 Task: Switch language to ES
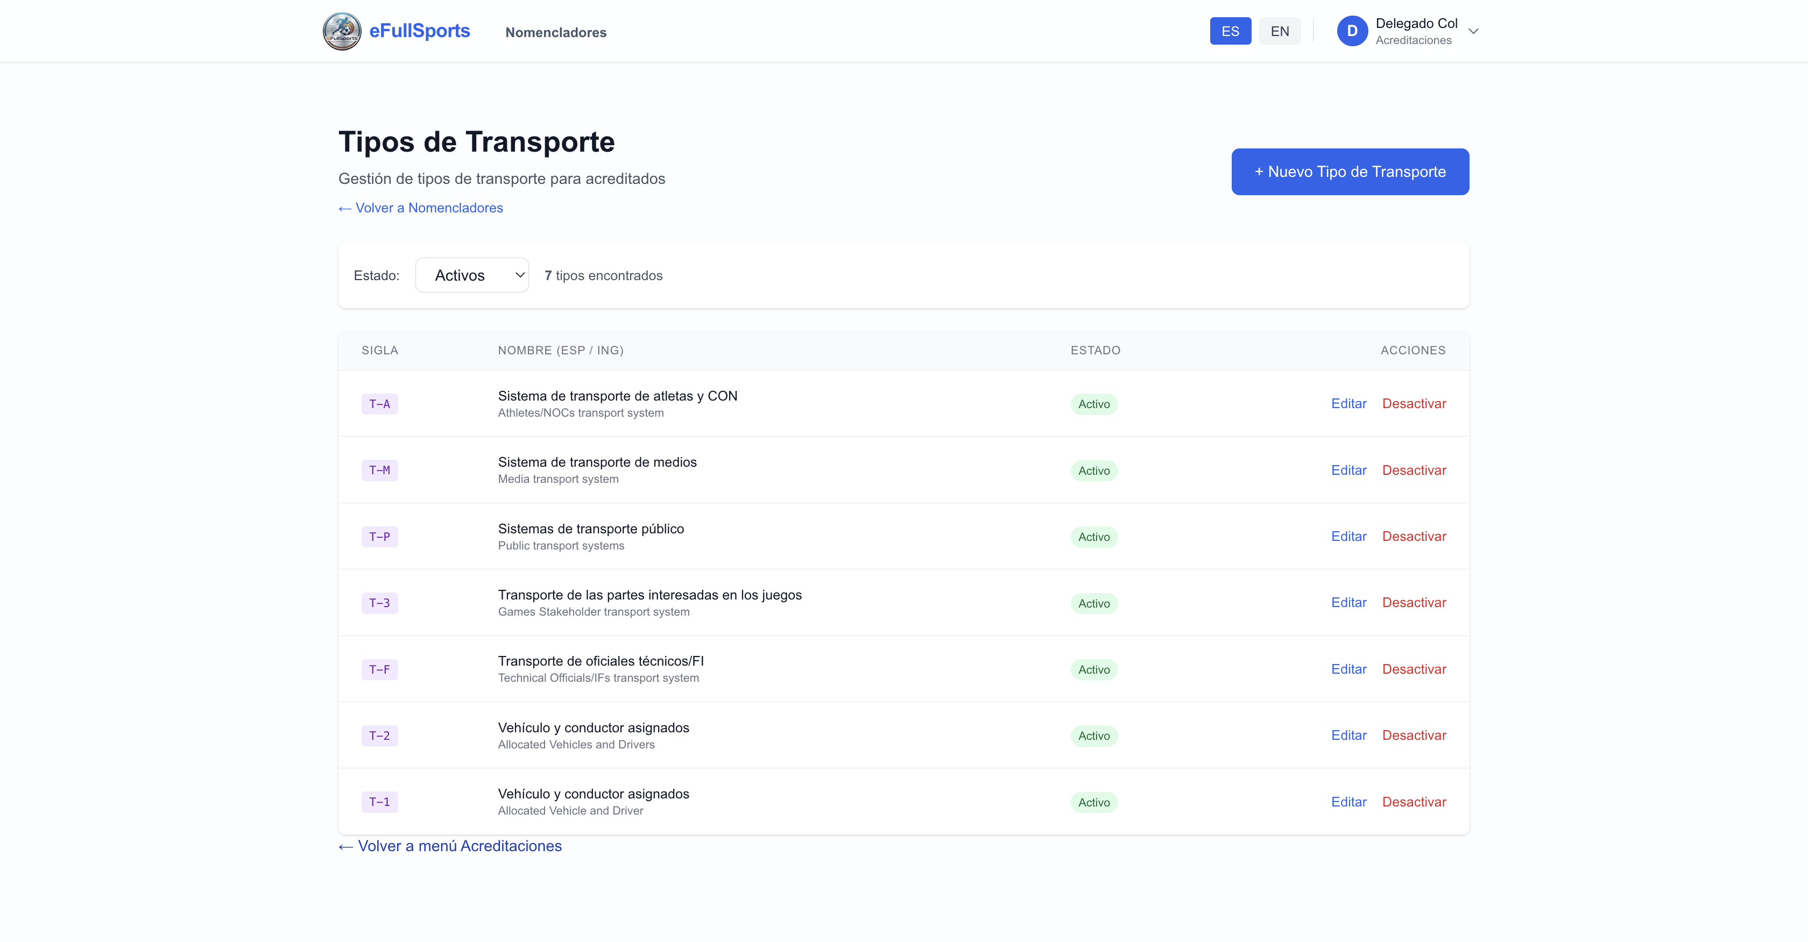coord(1230,31)
